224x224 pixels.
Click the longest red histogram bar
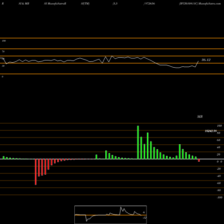(36, 172)
